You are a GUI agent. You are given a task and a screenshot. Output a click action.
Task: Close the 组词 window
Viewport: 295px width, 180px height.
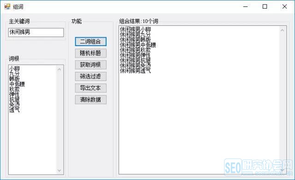[x=284, y=6]
